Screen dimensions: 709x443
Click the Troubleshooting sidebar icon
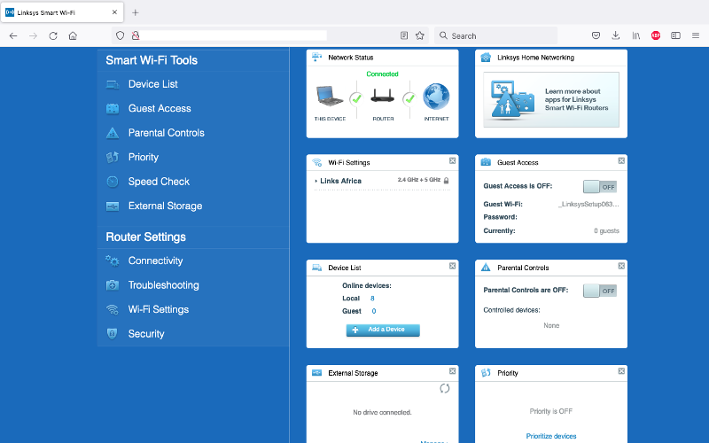[x=113, y=285]
